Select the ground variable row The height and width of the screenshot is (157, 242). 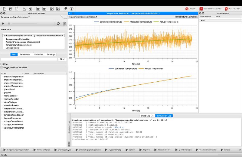tap(7, 93)
